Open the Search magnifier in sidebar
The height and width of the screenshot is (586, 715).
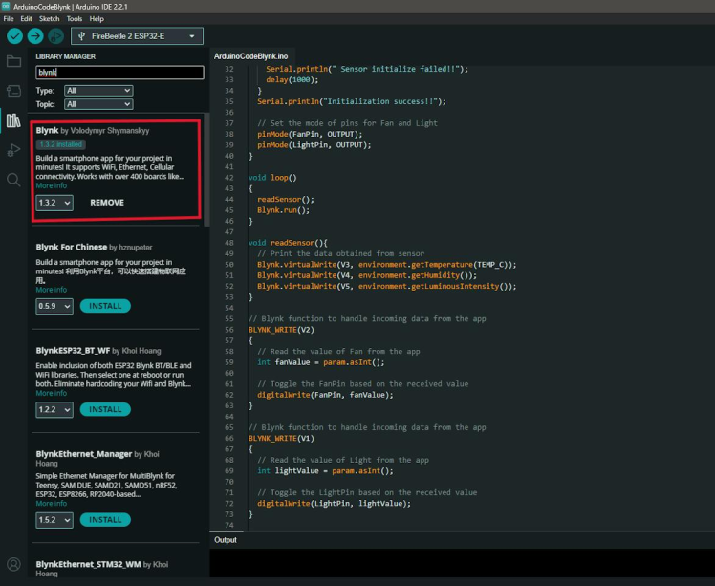point(13,179)
